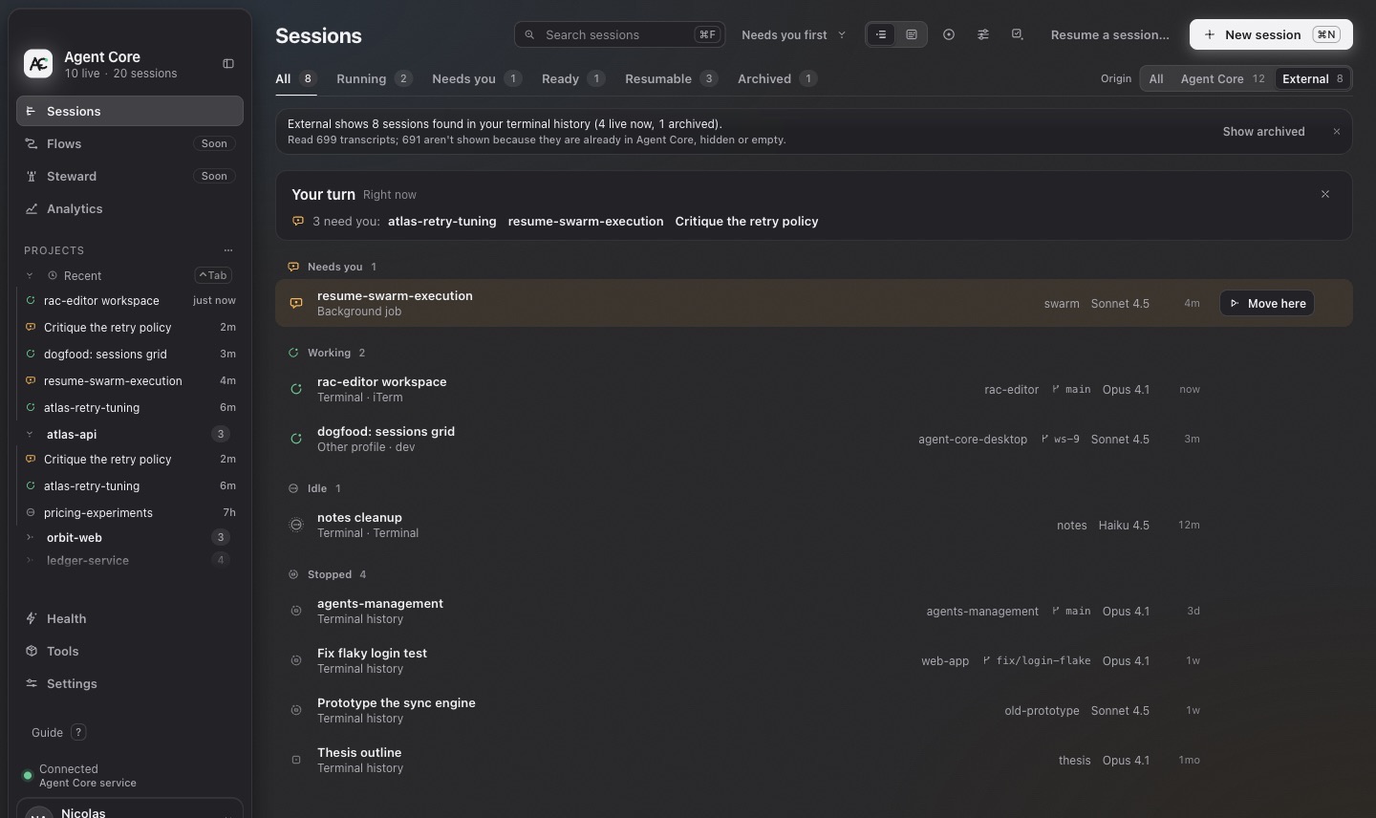Dismiss the External info banner
The height and width of the screenshot is (818, 1376).
point(1337,132)
